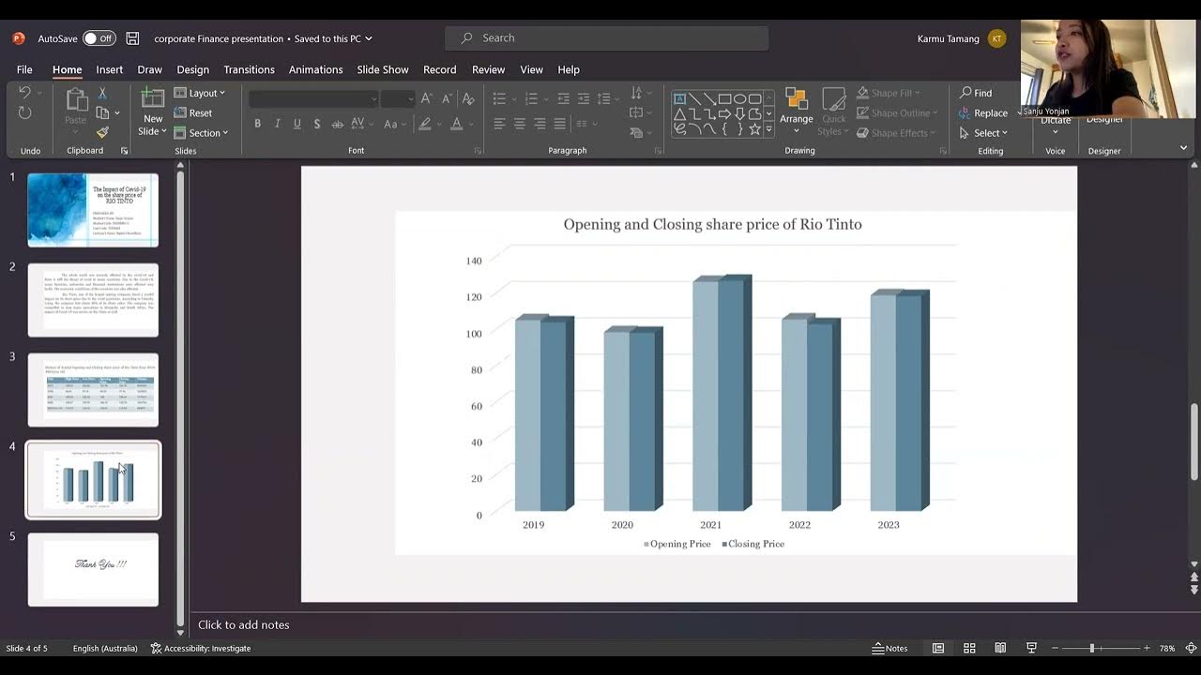Toggle Normal view in status bar

point(938,648)
